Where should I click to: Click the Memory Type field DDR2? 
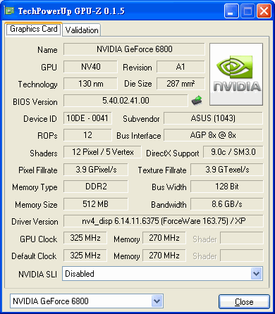[96, 187]
